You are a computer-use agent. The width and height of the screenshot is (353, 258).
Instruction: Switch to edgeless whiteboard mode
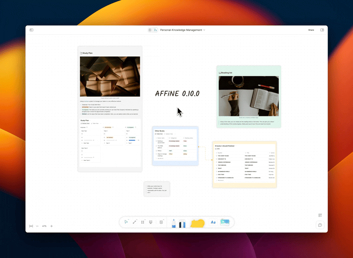coord(155,30)
